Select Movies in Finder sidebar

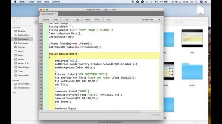click(x=21, y=59)
